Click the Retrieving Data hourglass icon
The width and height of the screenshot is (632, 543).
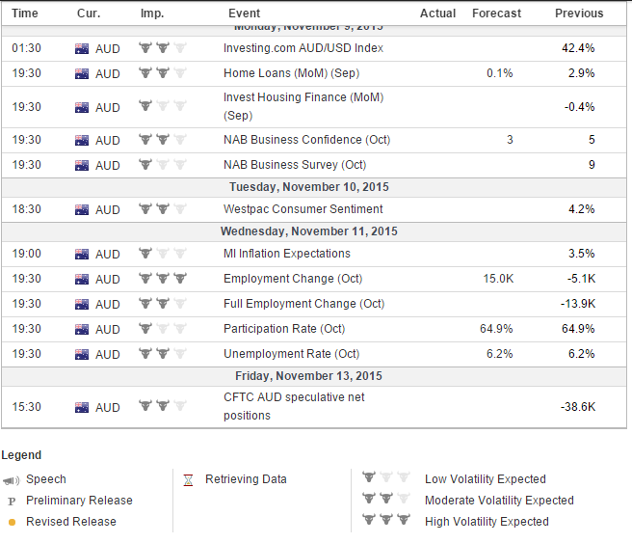pyautogui.click(x=188, y=480)
